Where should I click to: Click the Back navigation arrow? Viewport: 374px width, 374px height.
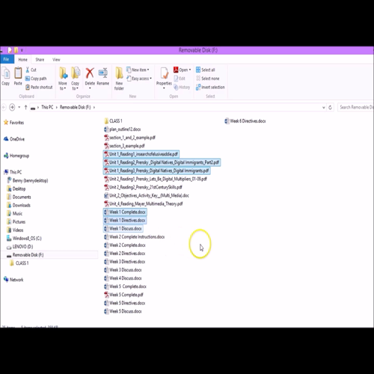pos(4,107)
